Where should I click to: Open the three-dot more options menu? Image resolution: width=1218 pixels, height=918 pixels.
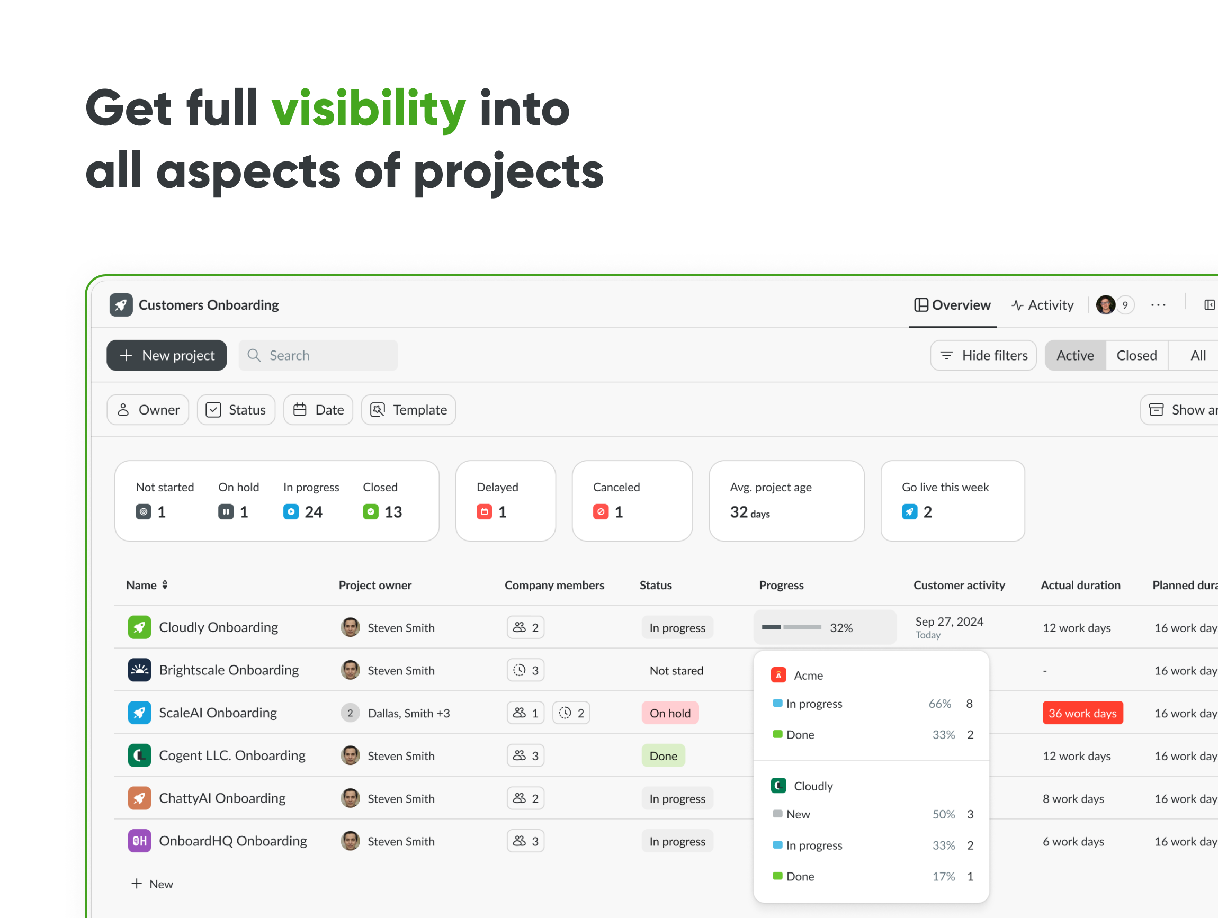[1158, 305]
